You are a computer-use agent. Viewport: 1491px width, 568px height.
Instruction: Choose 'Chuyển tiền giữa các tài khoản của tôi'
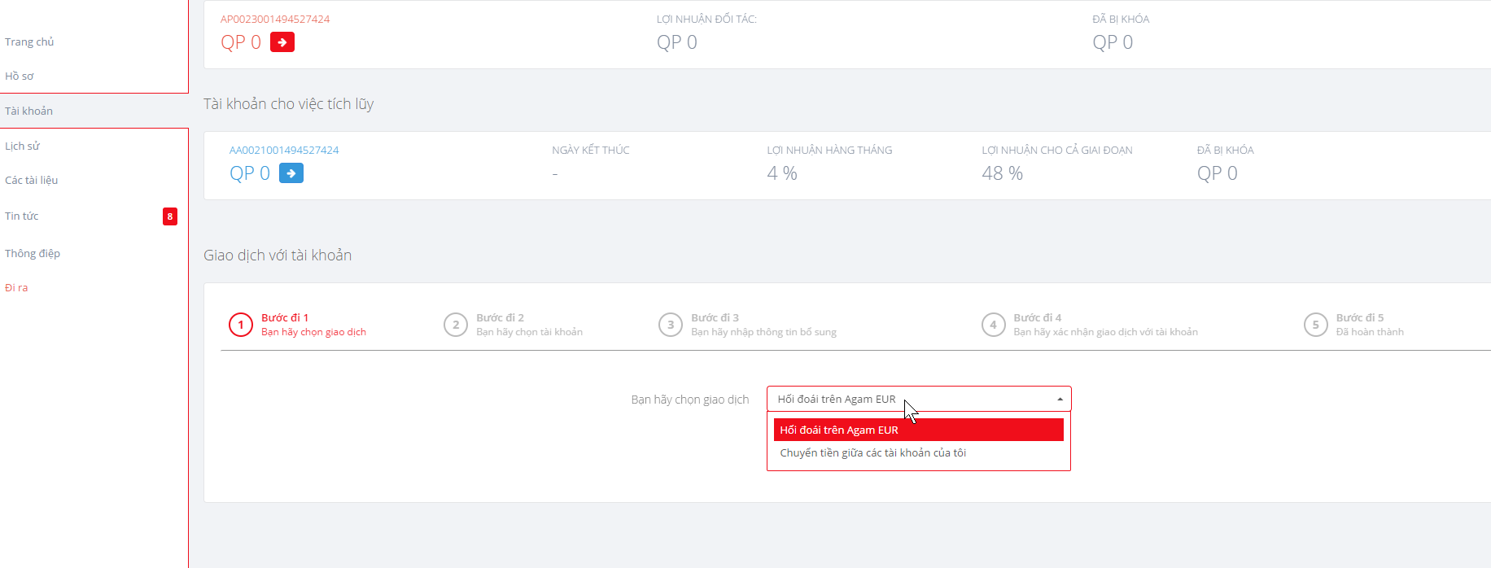click(x=872, y=453)
